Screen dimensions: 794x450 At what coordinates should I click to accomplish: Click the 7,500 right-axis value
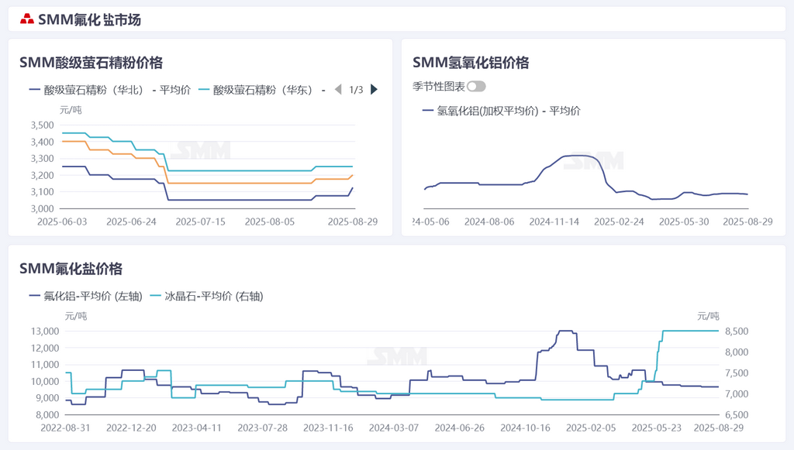(737, 373)
